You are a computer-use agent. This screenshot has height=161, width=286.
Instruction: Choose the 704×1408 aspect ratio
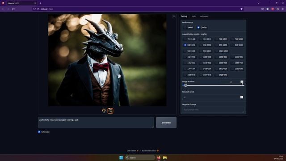point(189,39)
